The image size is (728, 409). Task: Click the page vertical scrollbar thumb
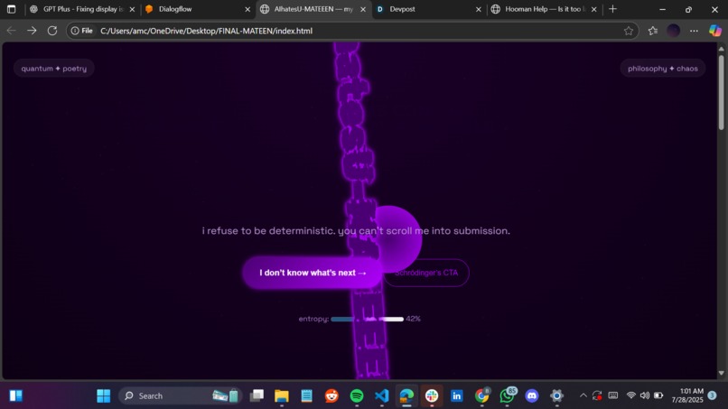(x=721, y=92)
